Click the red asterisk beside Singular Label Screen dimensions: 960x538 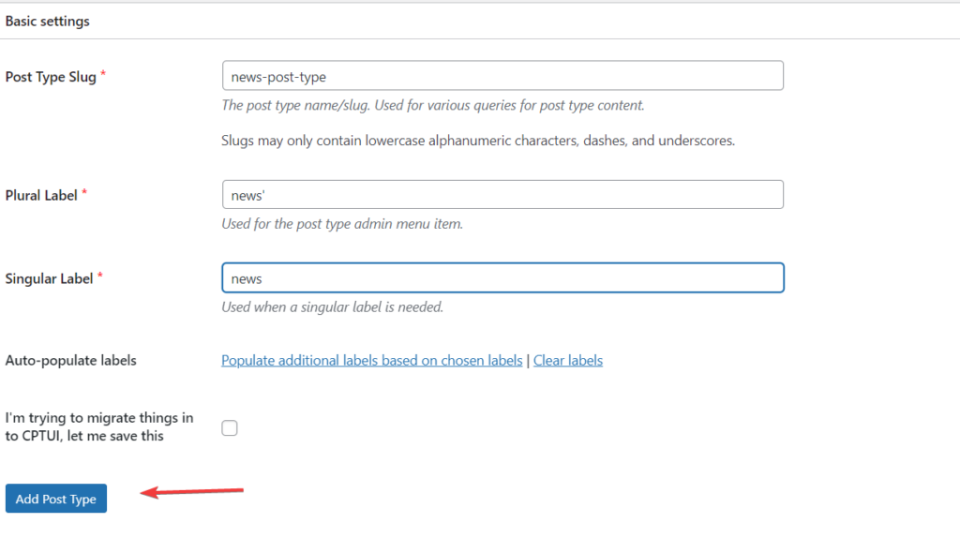point(100,276)
